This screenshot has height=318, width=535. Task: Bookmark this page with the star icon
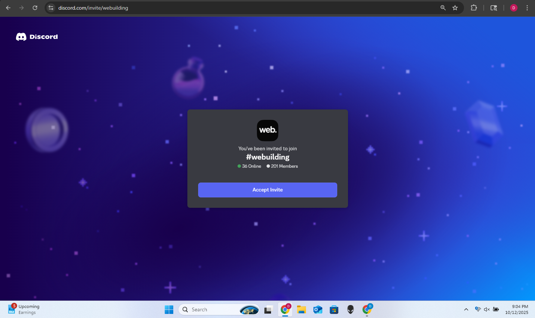[455, 8]
